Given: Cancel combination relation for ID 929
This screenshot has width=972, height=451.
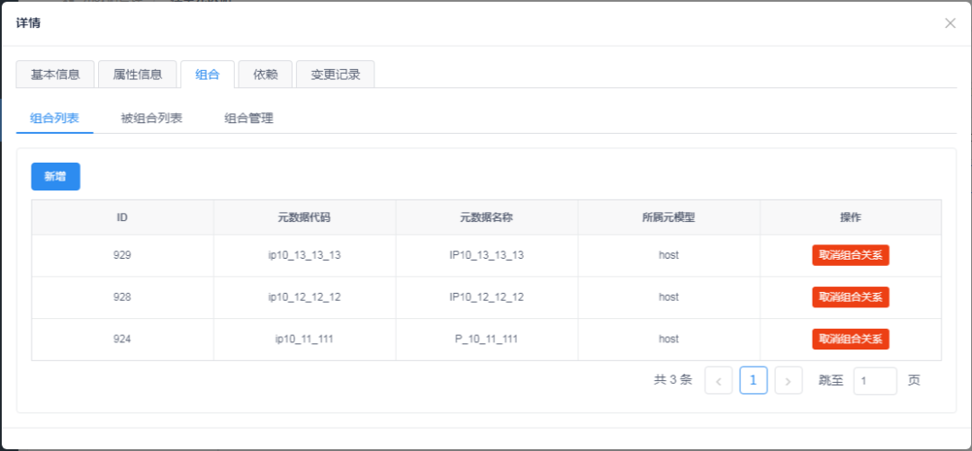Looking at the screenshot, I should (x=850, y=255).
